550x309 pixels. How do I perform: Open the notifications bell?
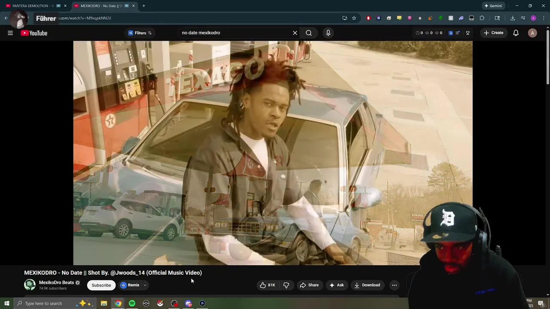click(516, 33)
